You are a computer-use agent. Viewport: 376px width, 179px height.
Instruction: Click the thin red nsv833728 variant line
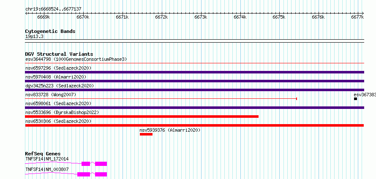[x=161, y=99]
